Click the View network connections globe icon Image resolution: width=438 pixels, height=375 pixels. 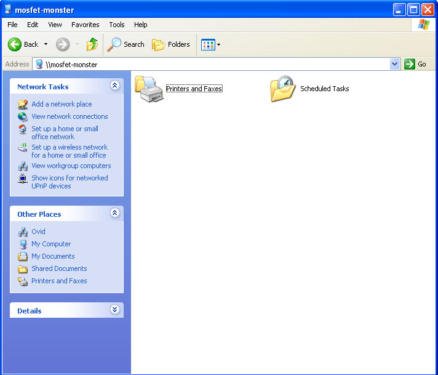pos(23,116)
